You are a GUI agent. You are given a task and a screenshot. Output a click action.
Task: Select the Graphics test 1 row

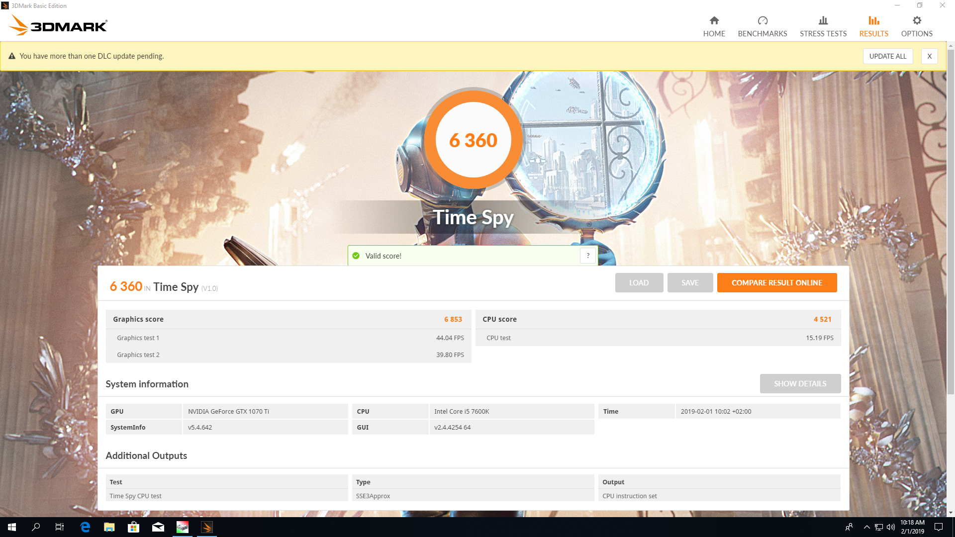click(288, 338)
